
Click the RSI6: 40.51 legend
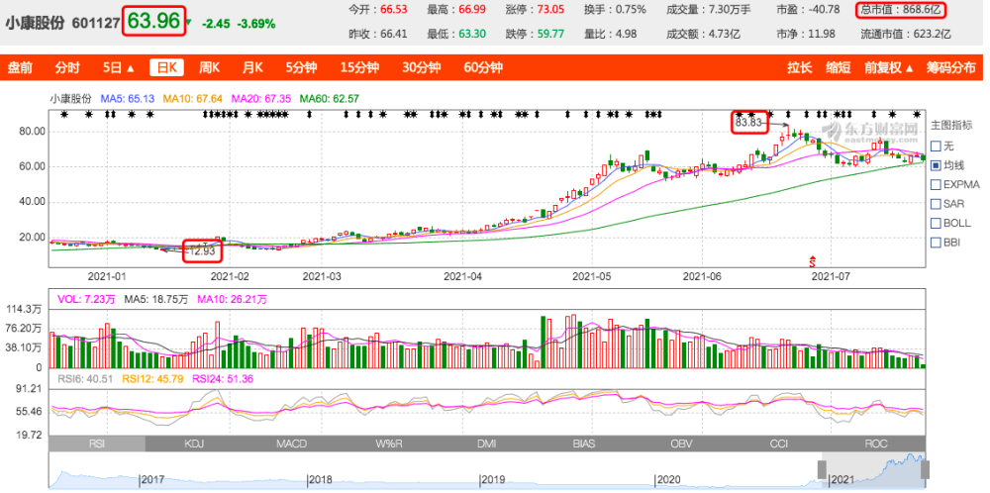click(86, 379)
